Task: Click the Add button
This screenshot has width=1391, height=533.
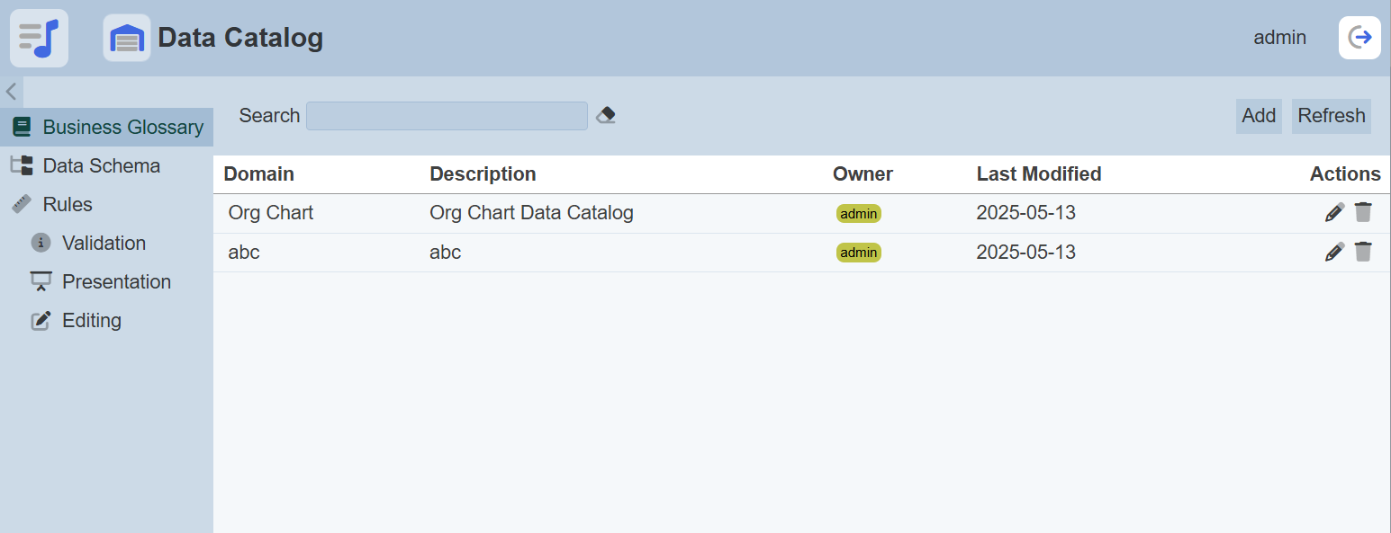Action: [1259, 116]
